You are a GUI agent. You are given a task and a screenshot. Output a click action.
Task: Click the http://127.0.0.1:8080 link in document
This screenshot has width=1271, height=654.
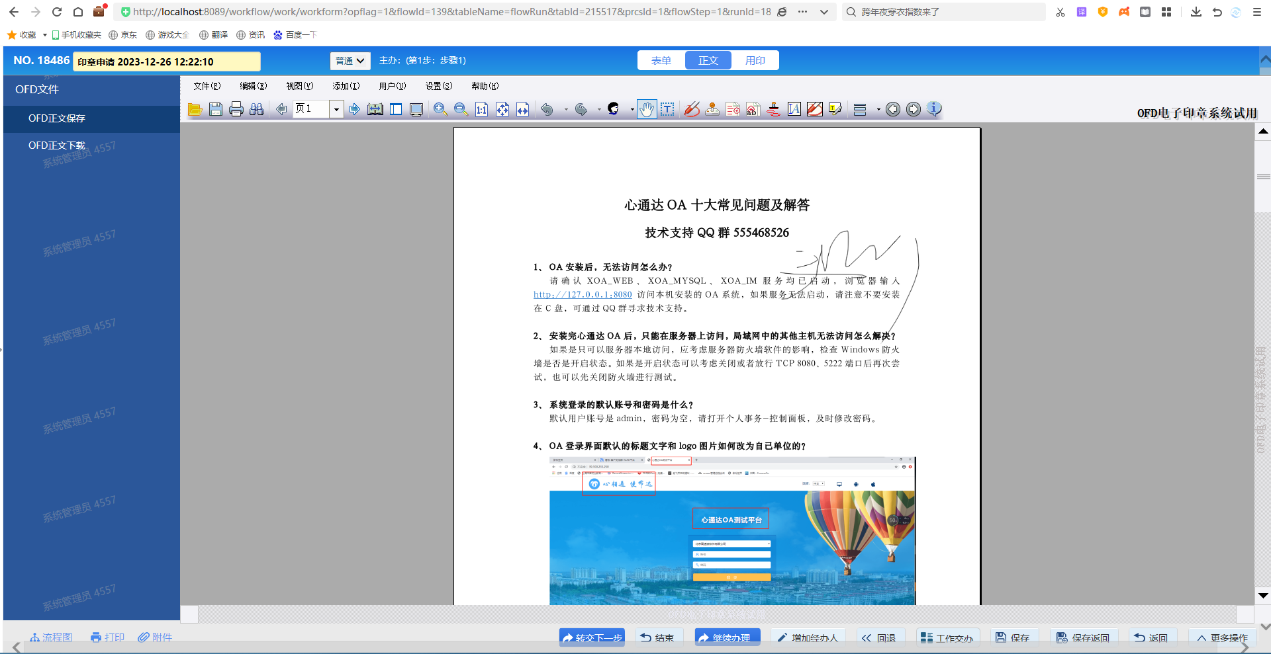point(583,295)
